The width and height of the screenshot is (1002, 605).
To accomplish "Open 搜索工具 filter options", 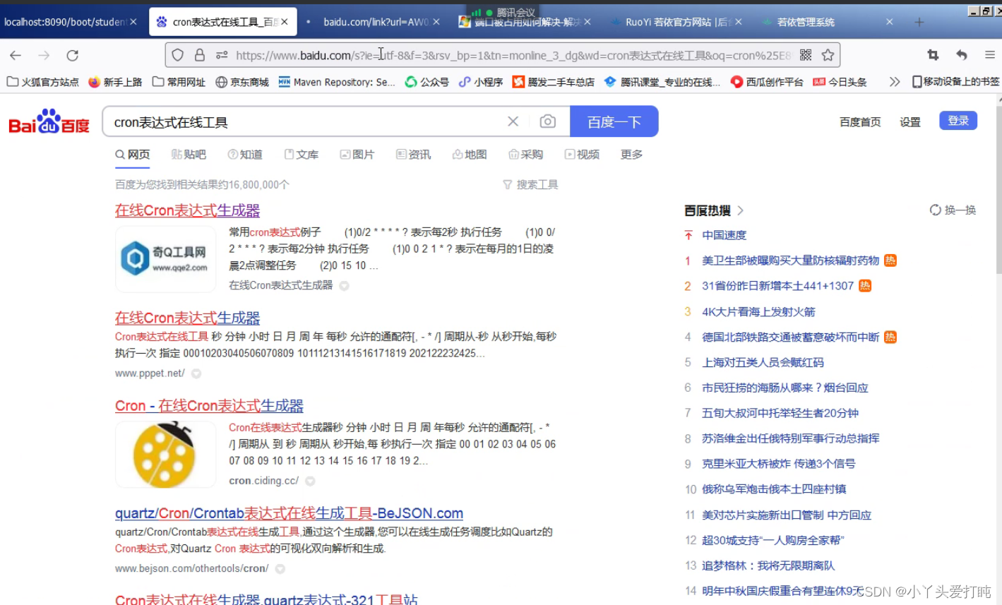I will tap(530, 184).
